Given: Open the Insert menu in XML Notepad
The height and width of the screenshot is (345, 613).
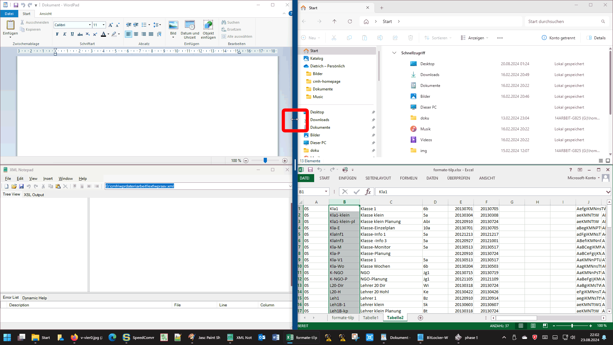Looking at the screenshot, I should tap(48, 179).
